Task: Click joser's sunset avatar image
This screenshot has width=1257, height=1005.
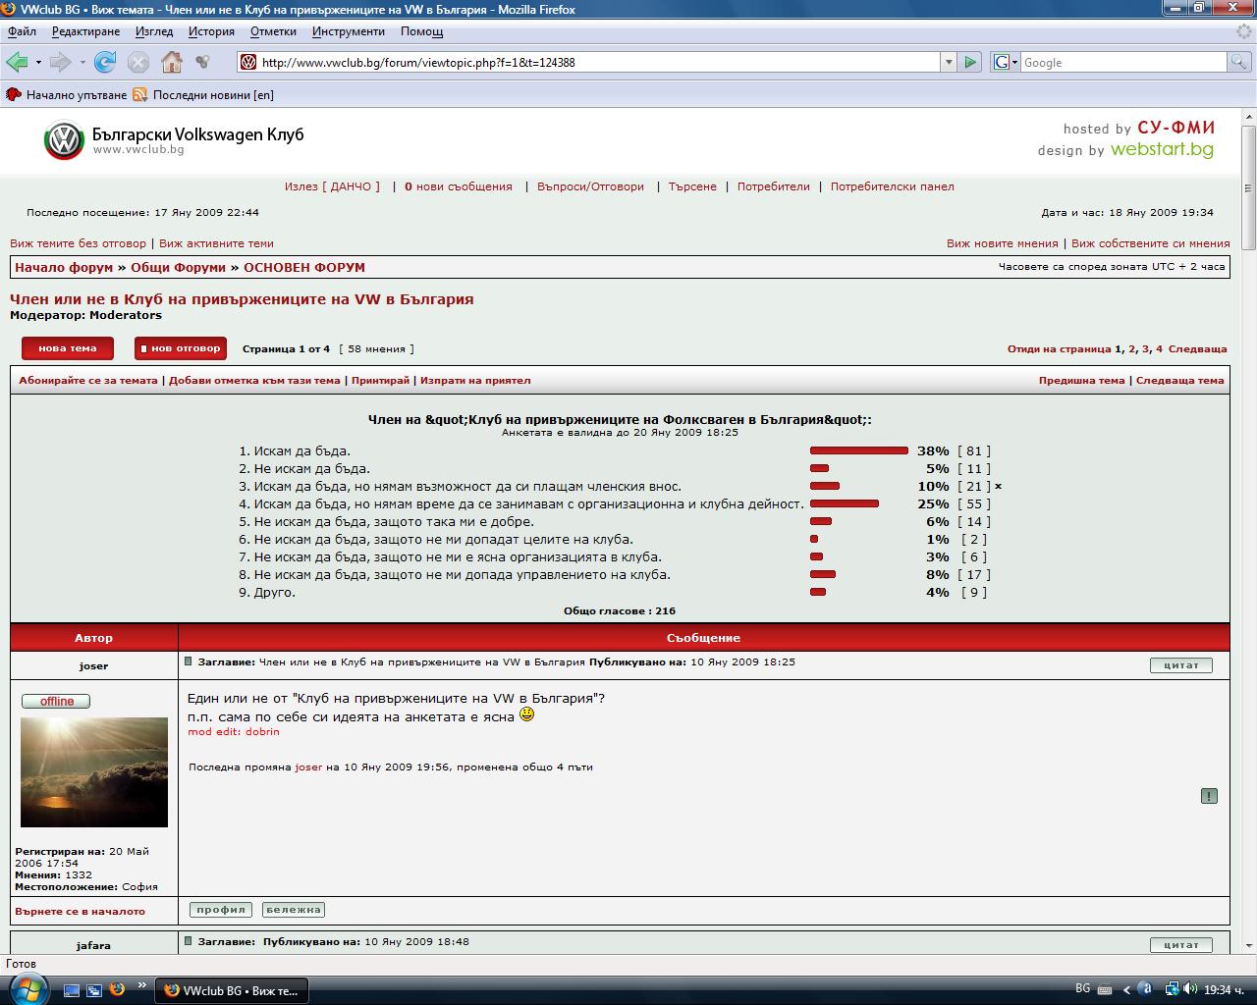Action: [94, 772]
